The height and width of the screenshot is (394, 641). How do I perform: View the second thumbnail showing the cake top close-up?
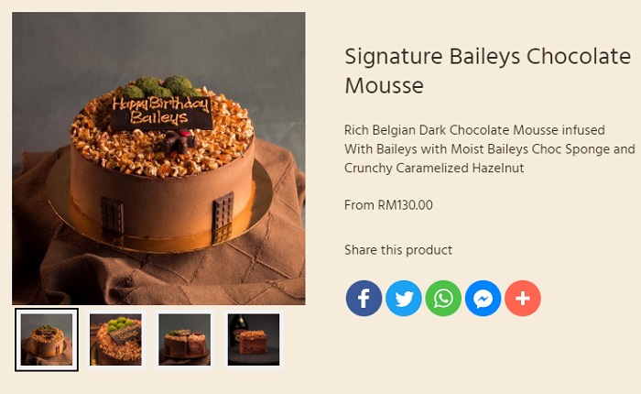coord(115,340)
